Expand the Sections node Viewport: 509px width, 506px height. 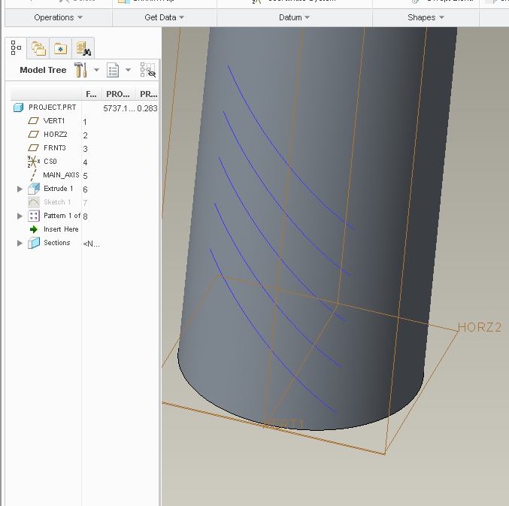[20, 243]
